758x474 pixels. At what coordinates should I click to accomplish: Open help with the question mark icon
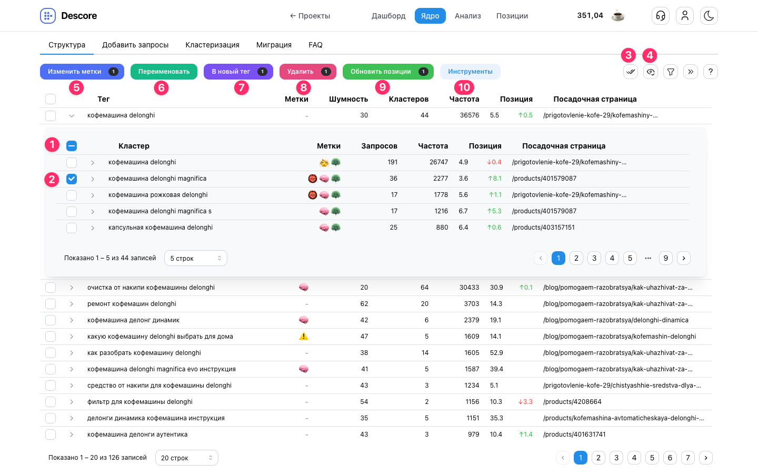(x=711, y=72)
